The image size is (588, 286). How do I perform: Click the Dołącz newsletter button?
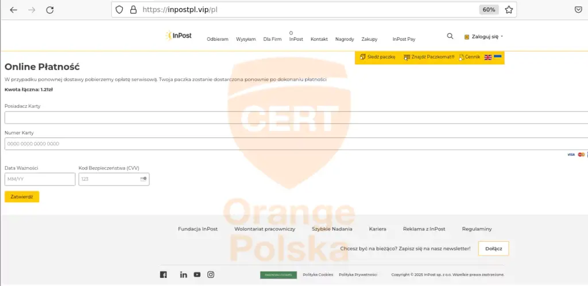pyautogui.click(x=493, y=249)
